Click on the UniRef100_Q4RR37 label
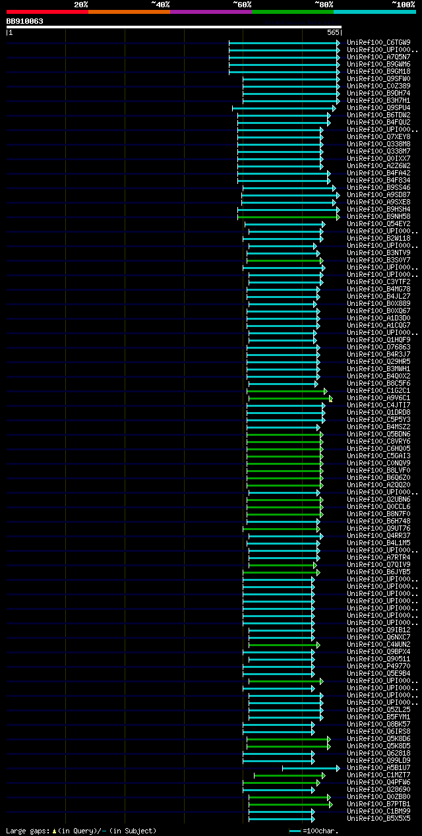This screenshot has height=836, width=422. [x=378, y=535]
